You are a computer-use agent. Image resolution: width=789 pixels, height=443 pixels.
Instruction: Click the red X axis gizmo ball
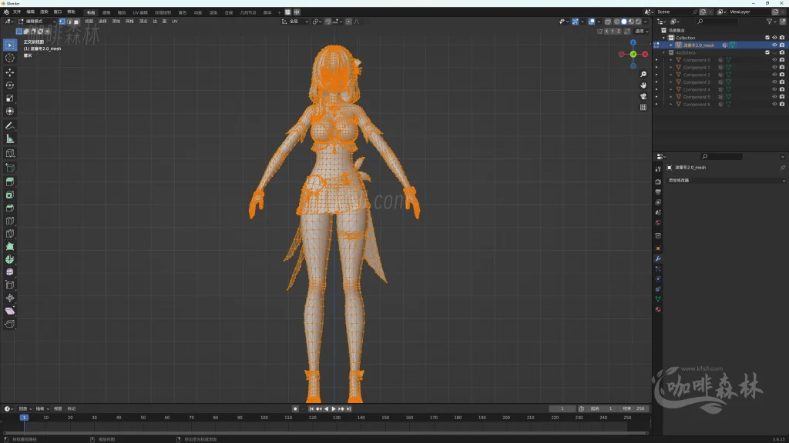(645, 55)
